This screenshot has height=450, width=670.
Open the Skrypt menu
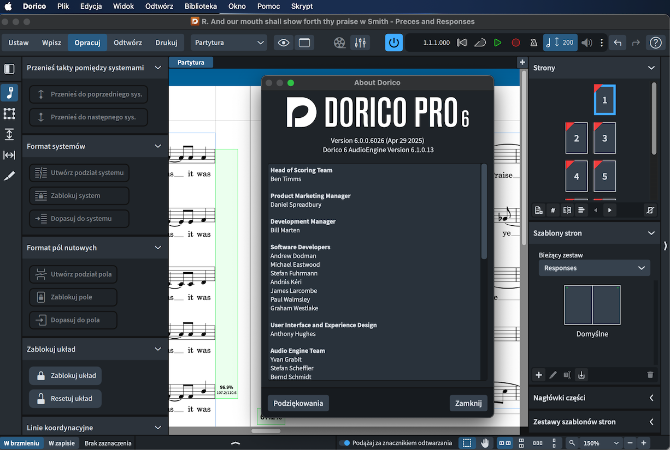point(302,6)
